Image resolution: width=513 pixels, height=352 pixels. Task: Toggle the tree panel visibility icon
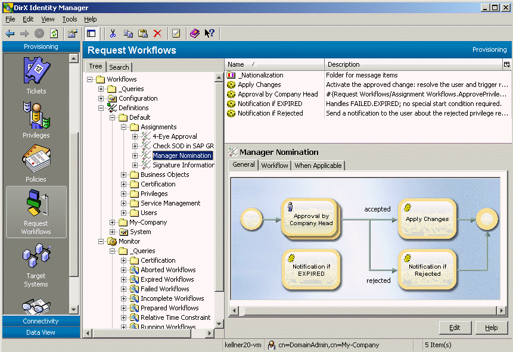click(91, 33)
